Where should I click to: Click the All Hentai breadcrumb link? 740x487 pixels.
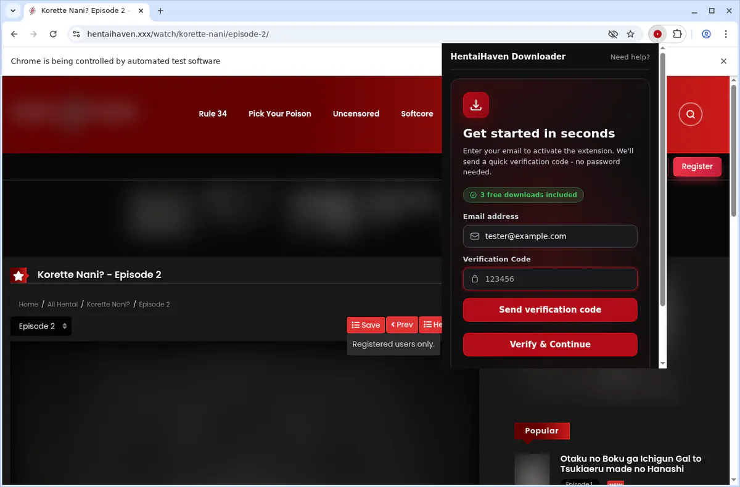pyautogui.click(x=62, y=304)
